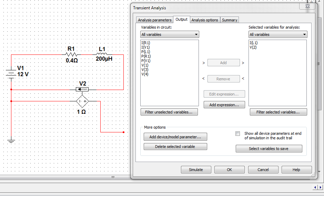
Task: Select V(4) in the circuit variables list
Action: click(x=145, y=74)
